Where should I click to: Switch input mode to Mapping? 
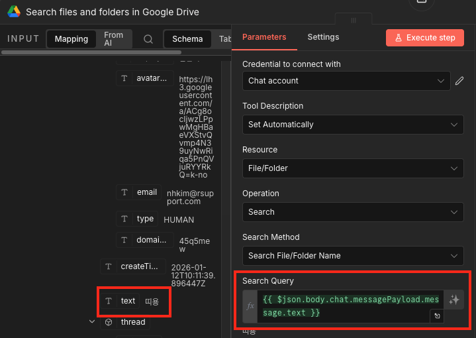click(x=71, y=39)
